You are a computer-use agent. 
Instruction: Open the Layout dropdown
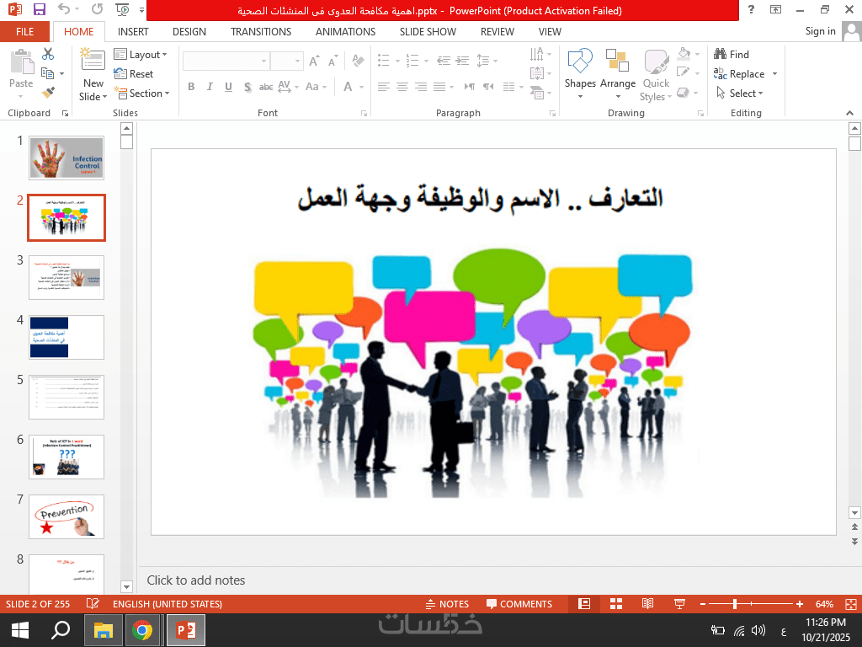pos(141,54)
